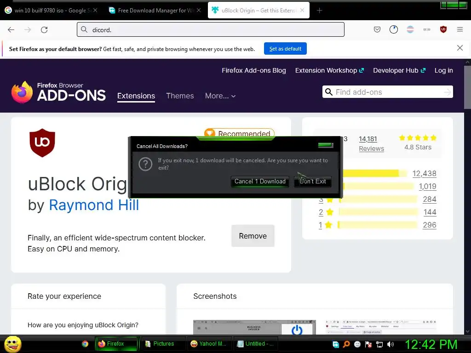The height and width of the screenshot is (353, 471).
Task: Click Set as default button
Action: coord(285,49)
